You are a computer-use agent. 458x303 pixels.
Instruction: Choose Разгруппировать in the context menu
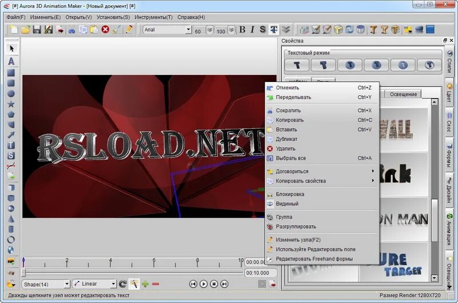(322, 226)
